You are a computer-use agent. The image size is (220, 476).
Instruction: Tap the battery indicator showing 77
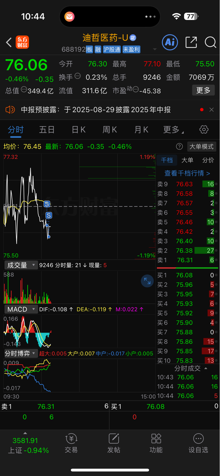[191, 16]
